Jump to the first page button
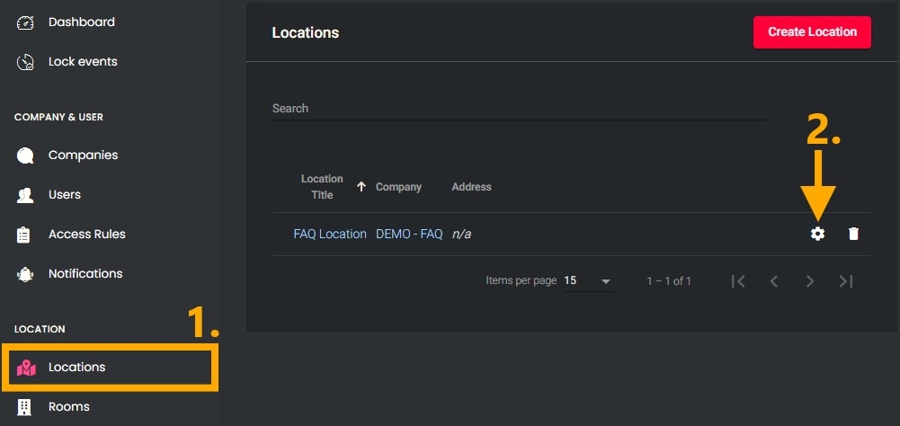Screen dimensions: 900x426 pos(738,281)
